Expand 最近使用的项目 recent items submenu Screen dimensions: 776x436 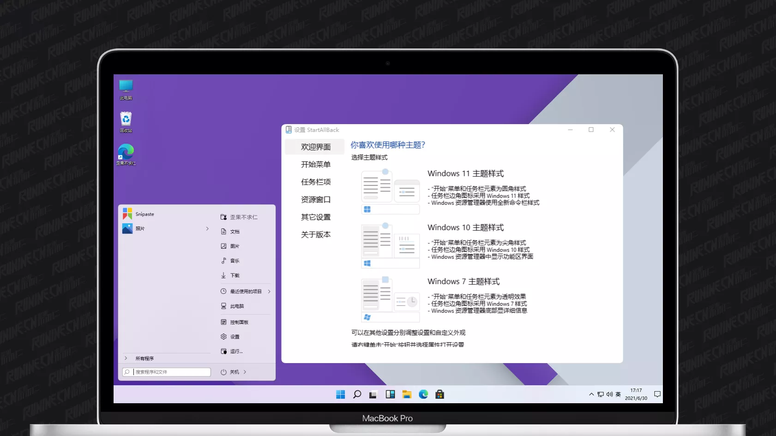pyautogui.click(x=269, y=292)
